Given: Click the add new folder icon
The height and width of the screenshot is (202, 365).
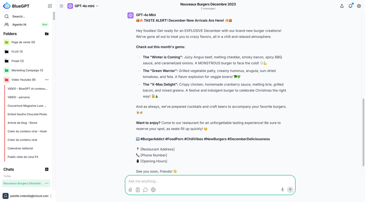Looking at the screenshot, I should (47, 34).
